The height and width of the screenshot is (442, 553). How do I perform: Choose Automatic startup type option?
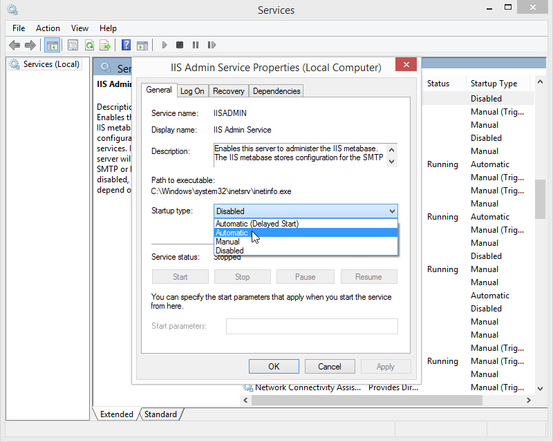click(306, 233)
